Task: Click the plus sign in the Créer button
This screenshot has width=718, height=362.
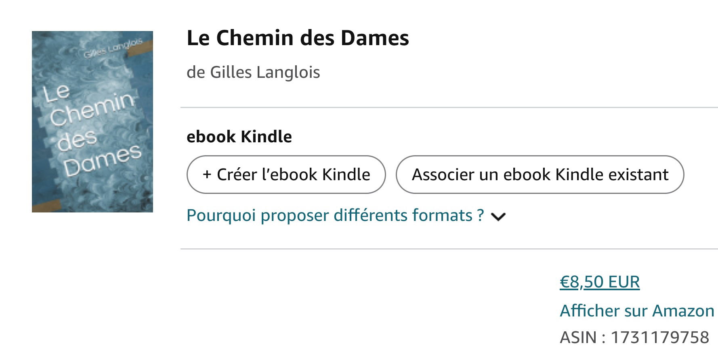Action: (x=207, y=175)
